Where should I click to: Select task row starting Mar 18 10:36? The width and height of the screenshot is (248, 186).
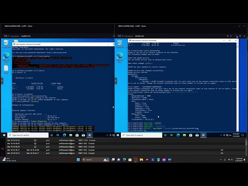tap(126, 150)
